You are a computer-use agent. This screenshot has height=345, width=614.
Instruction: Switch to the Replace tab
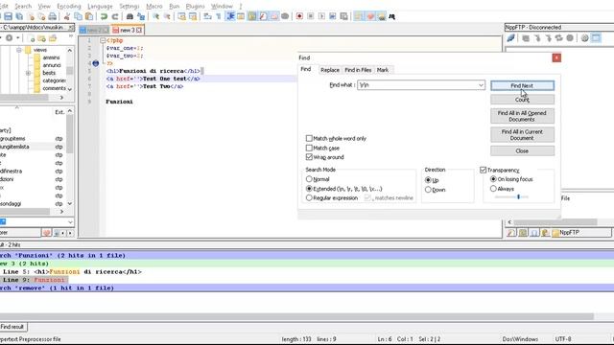[330, 70]
